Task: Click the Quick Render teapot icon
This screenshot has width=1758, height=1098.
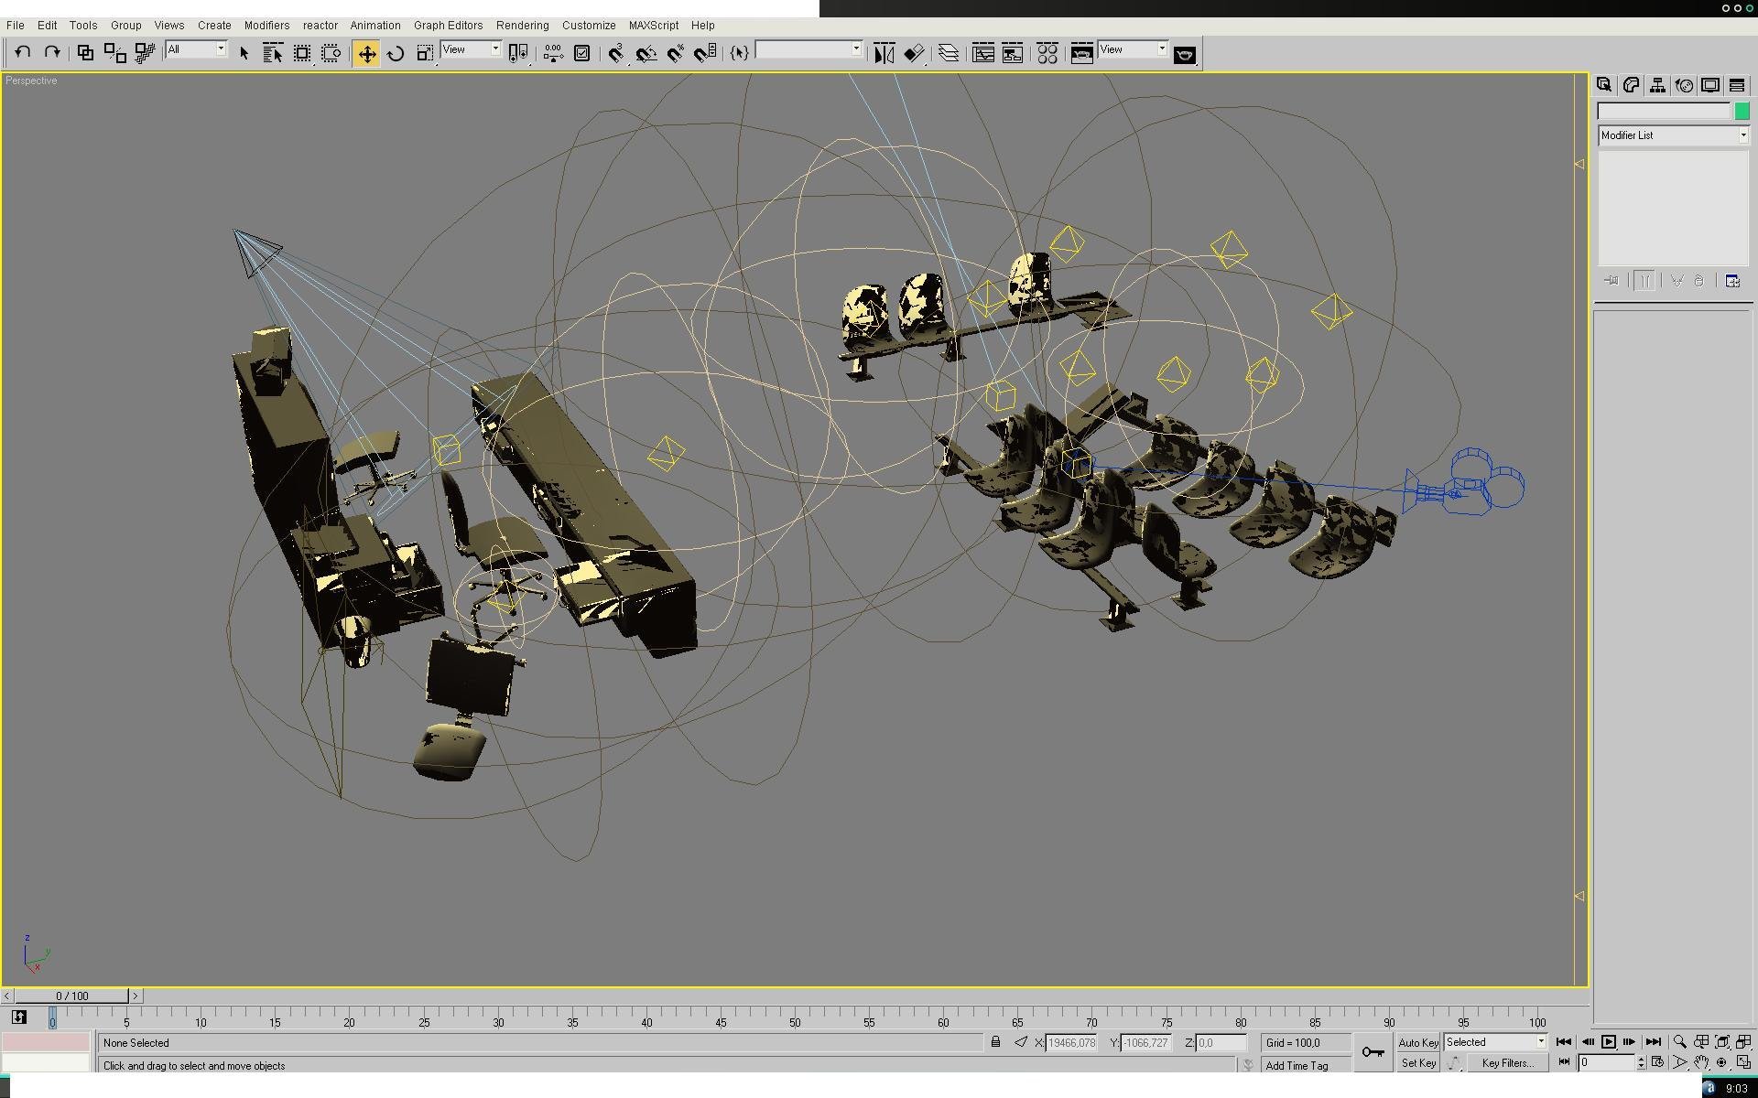Action: click(1184, 55)
